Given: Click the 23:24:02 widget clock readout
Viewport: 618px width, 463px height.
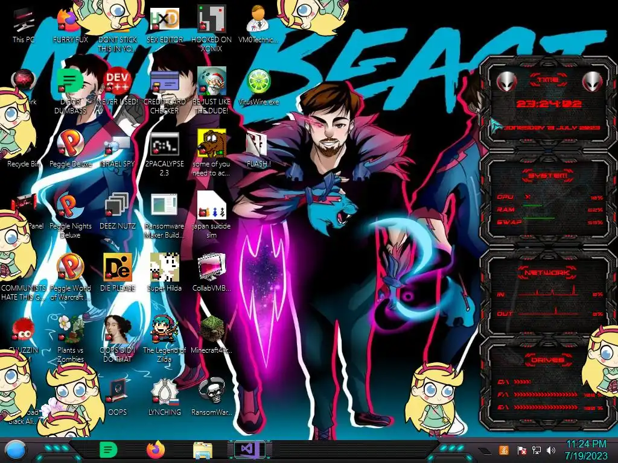Looking at the screenshot, I should pos(549,104).
